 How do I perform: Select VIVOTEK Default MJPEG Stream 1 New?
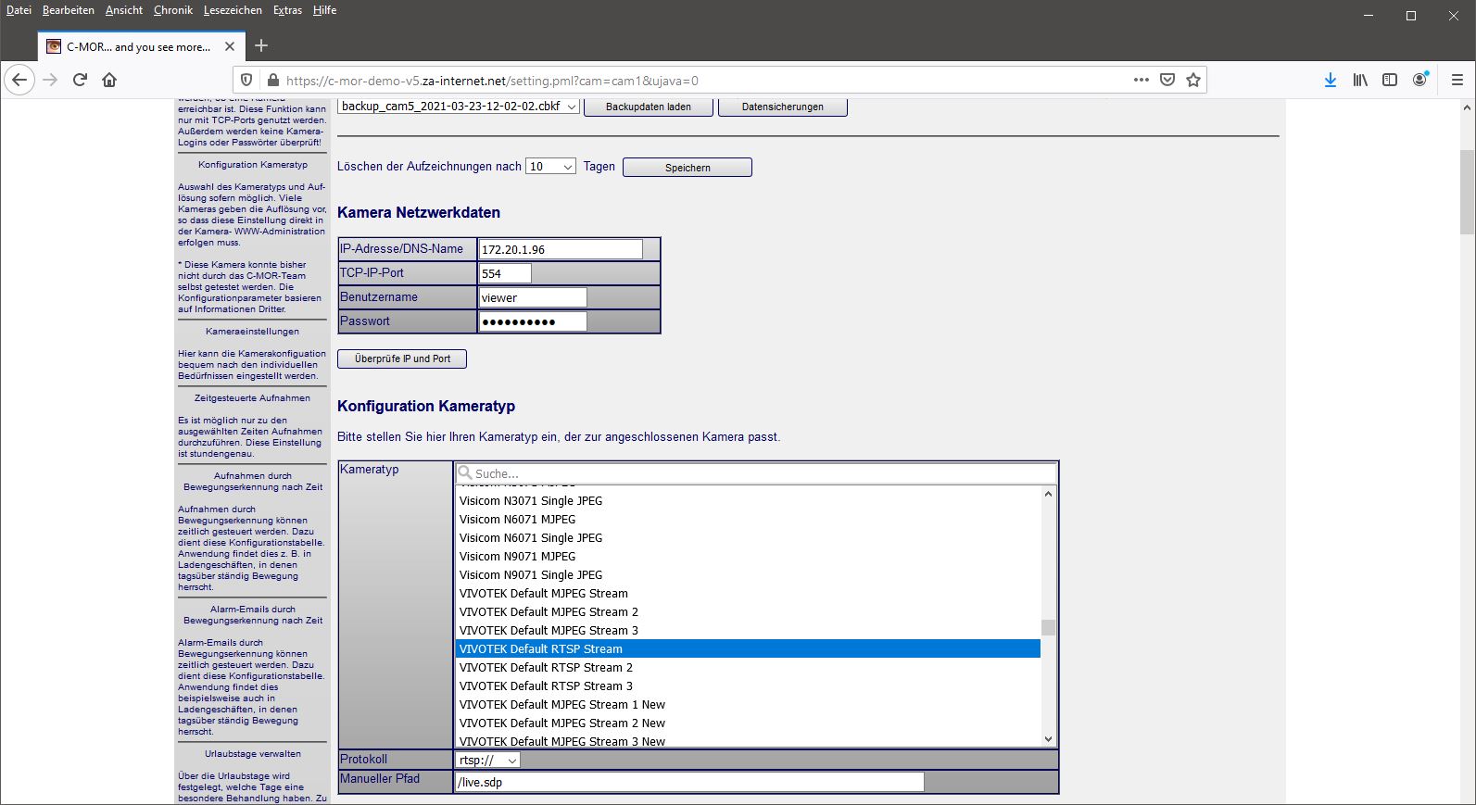click(748, 704)
